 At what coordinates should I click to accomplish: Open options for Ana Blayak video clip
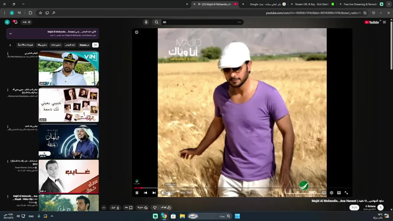8,197
